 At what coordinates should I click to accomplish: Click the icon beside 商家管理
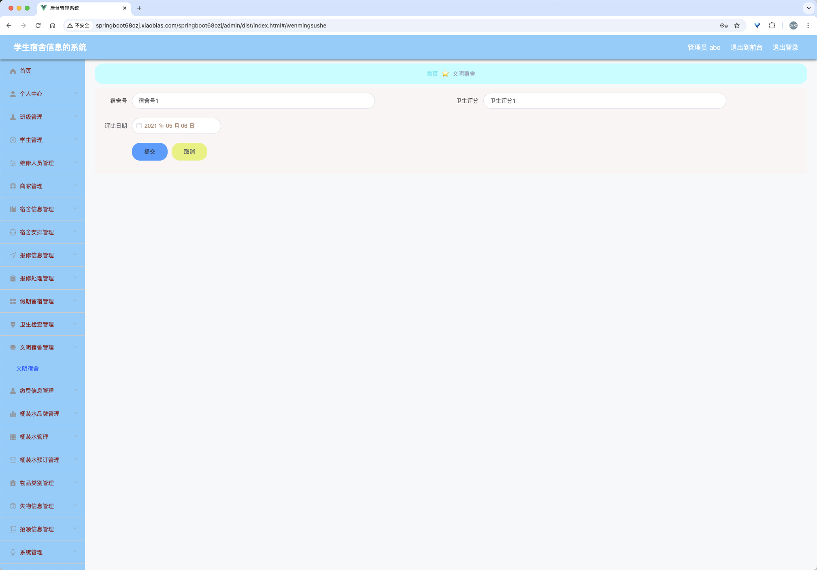[13, 186]
